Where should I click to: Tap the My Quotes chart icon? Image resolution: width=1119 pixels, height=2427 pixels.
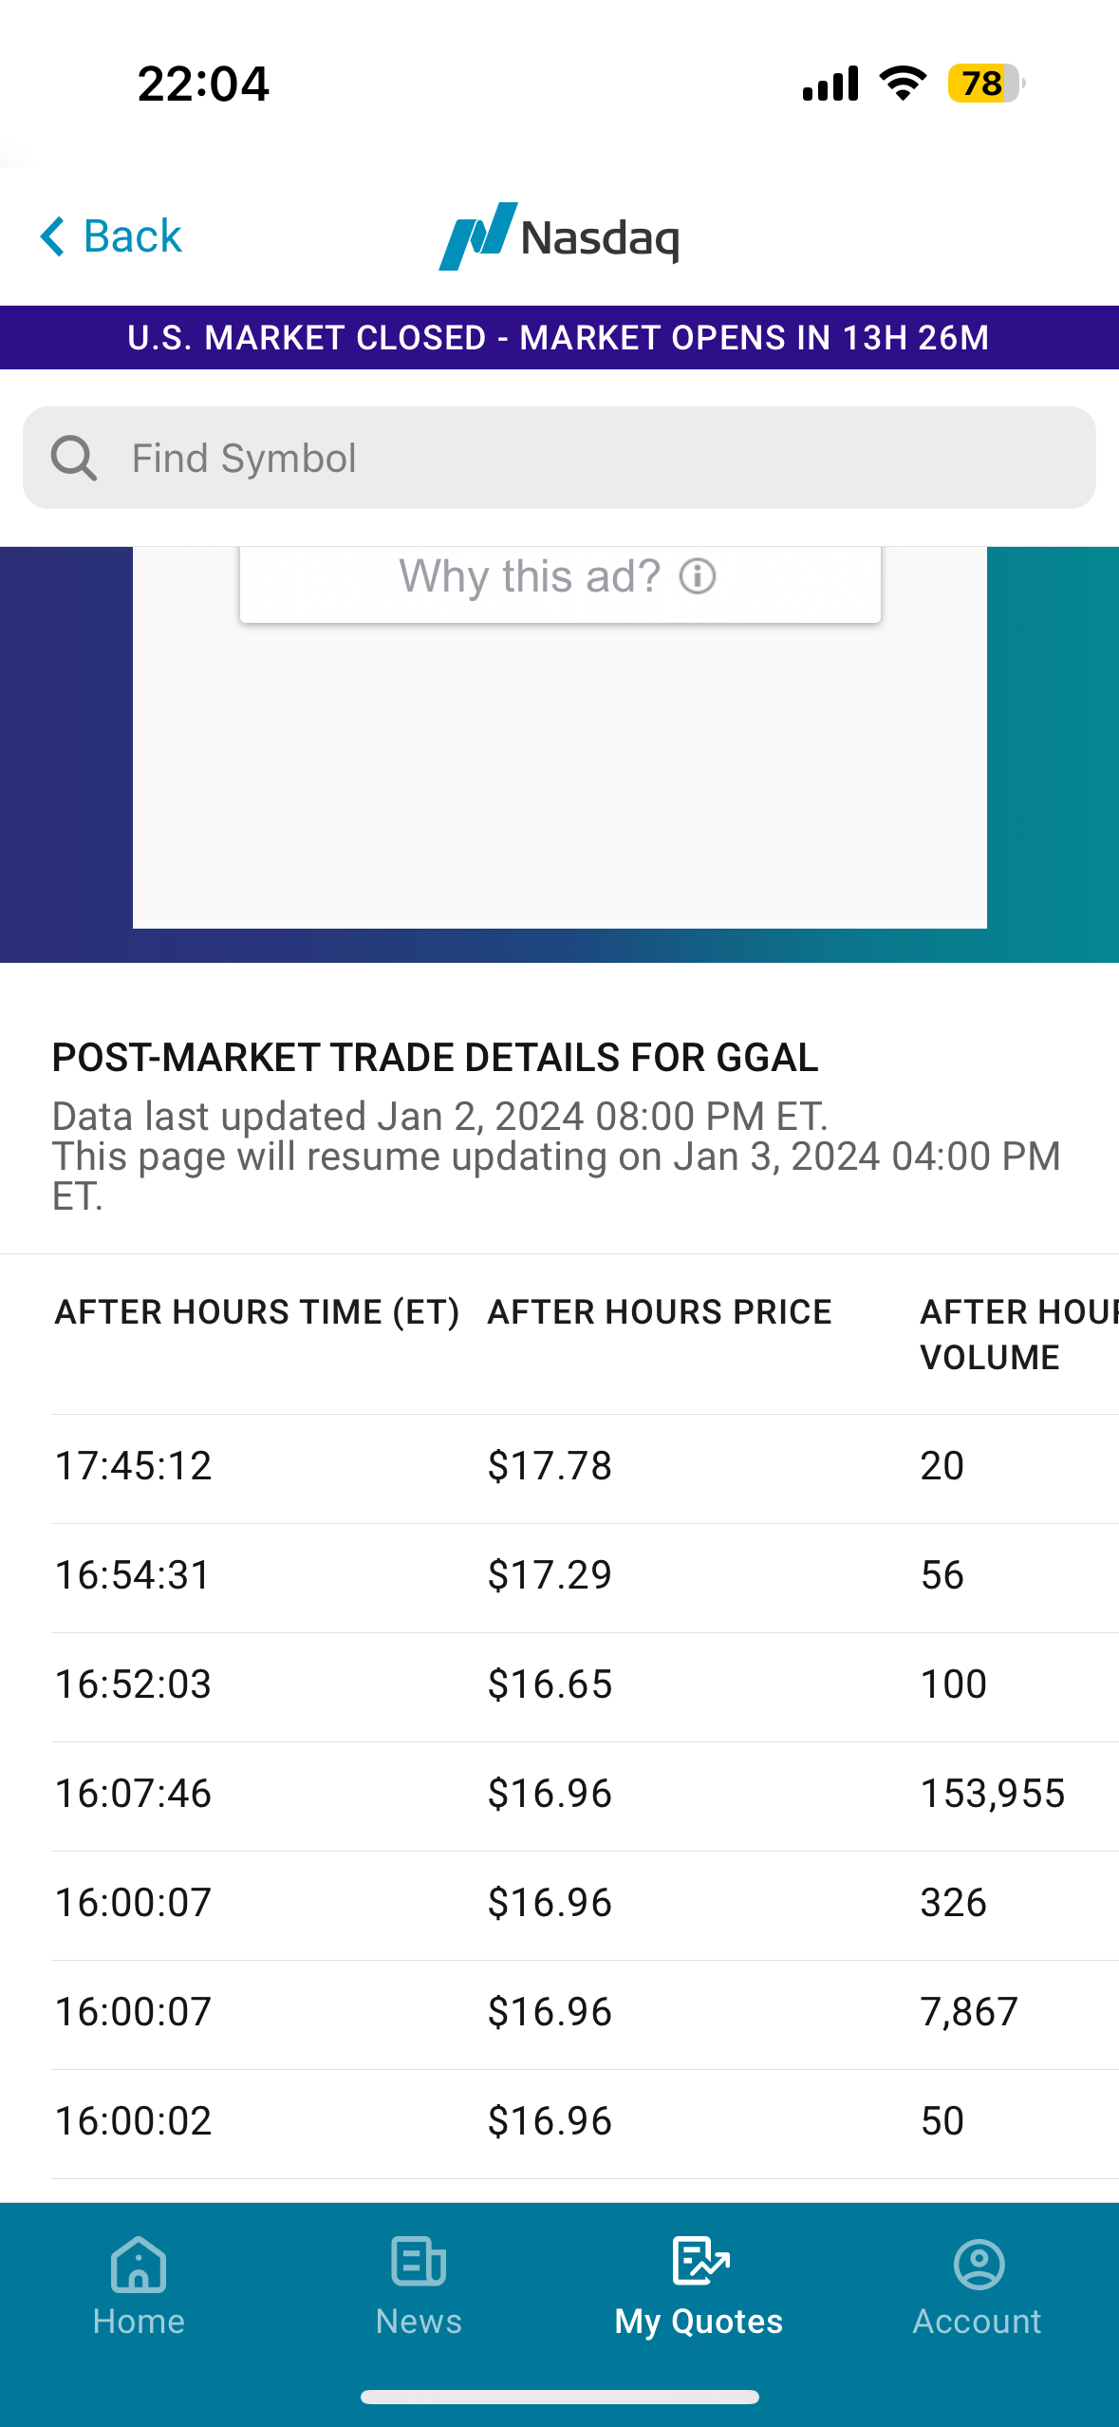coord(700,2260)
